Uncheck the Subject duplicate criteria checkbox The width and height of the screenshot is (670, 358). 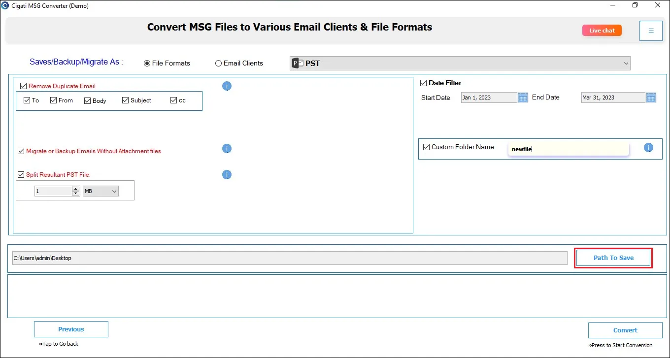pyautogui.click(x=125, y=100)
